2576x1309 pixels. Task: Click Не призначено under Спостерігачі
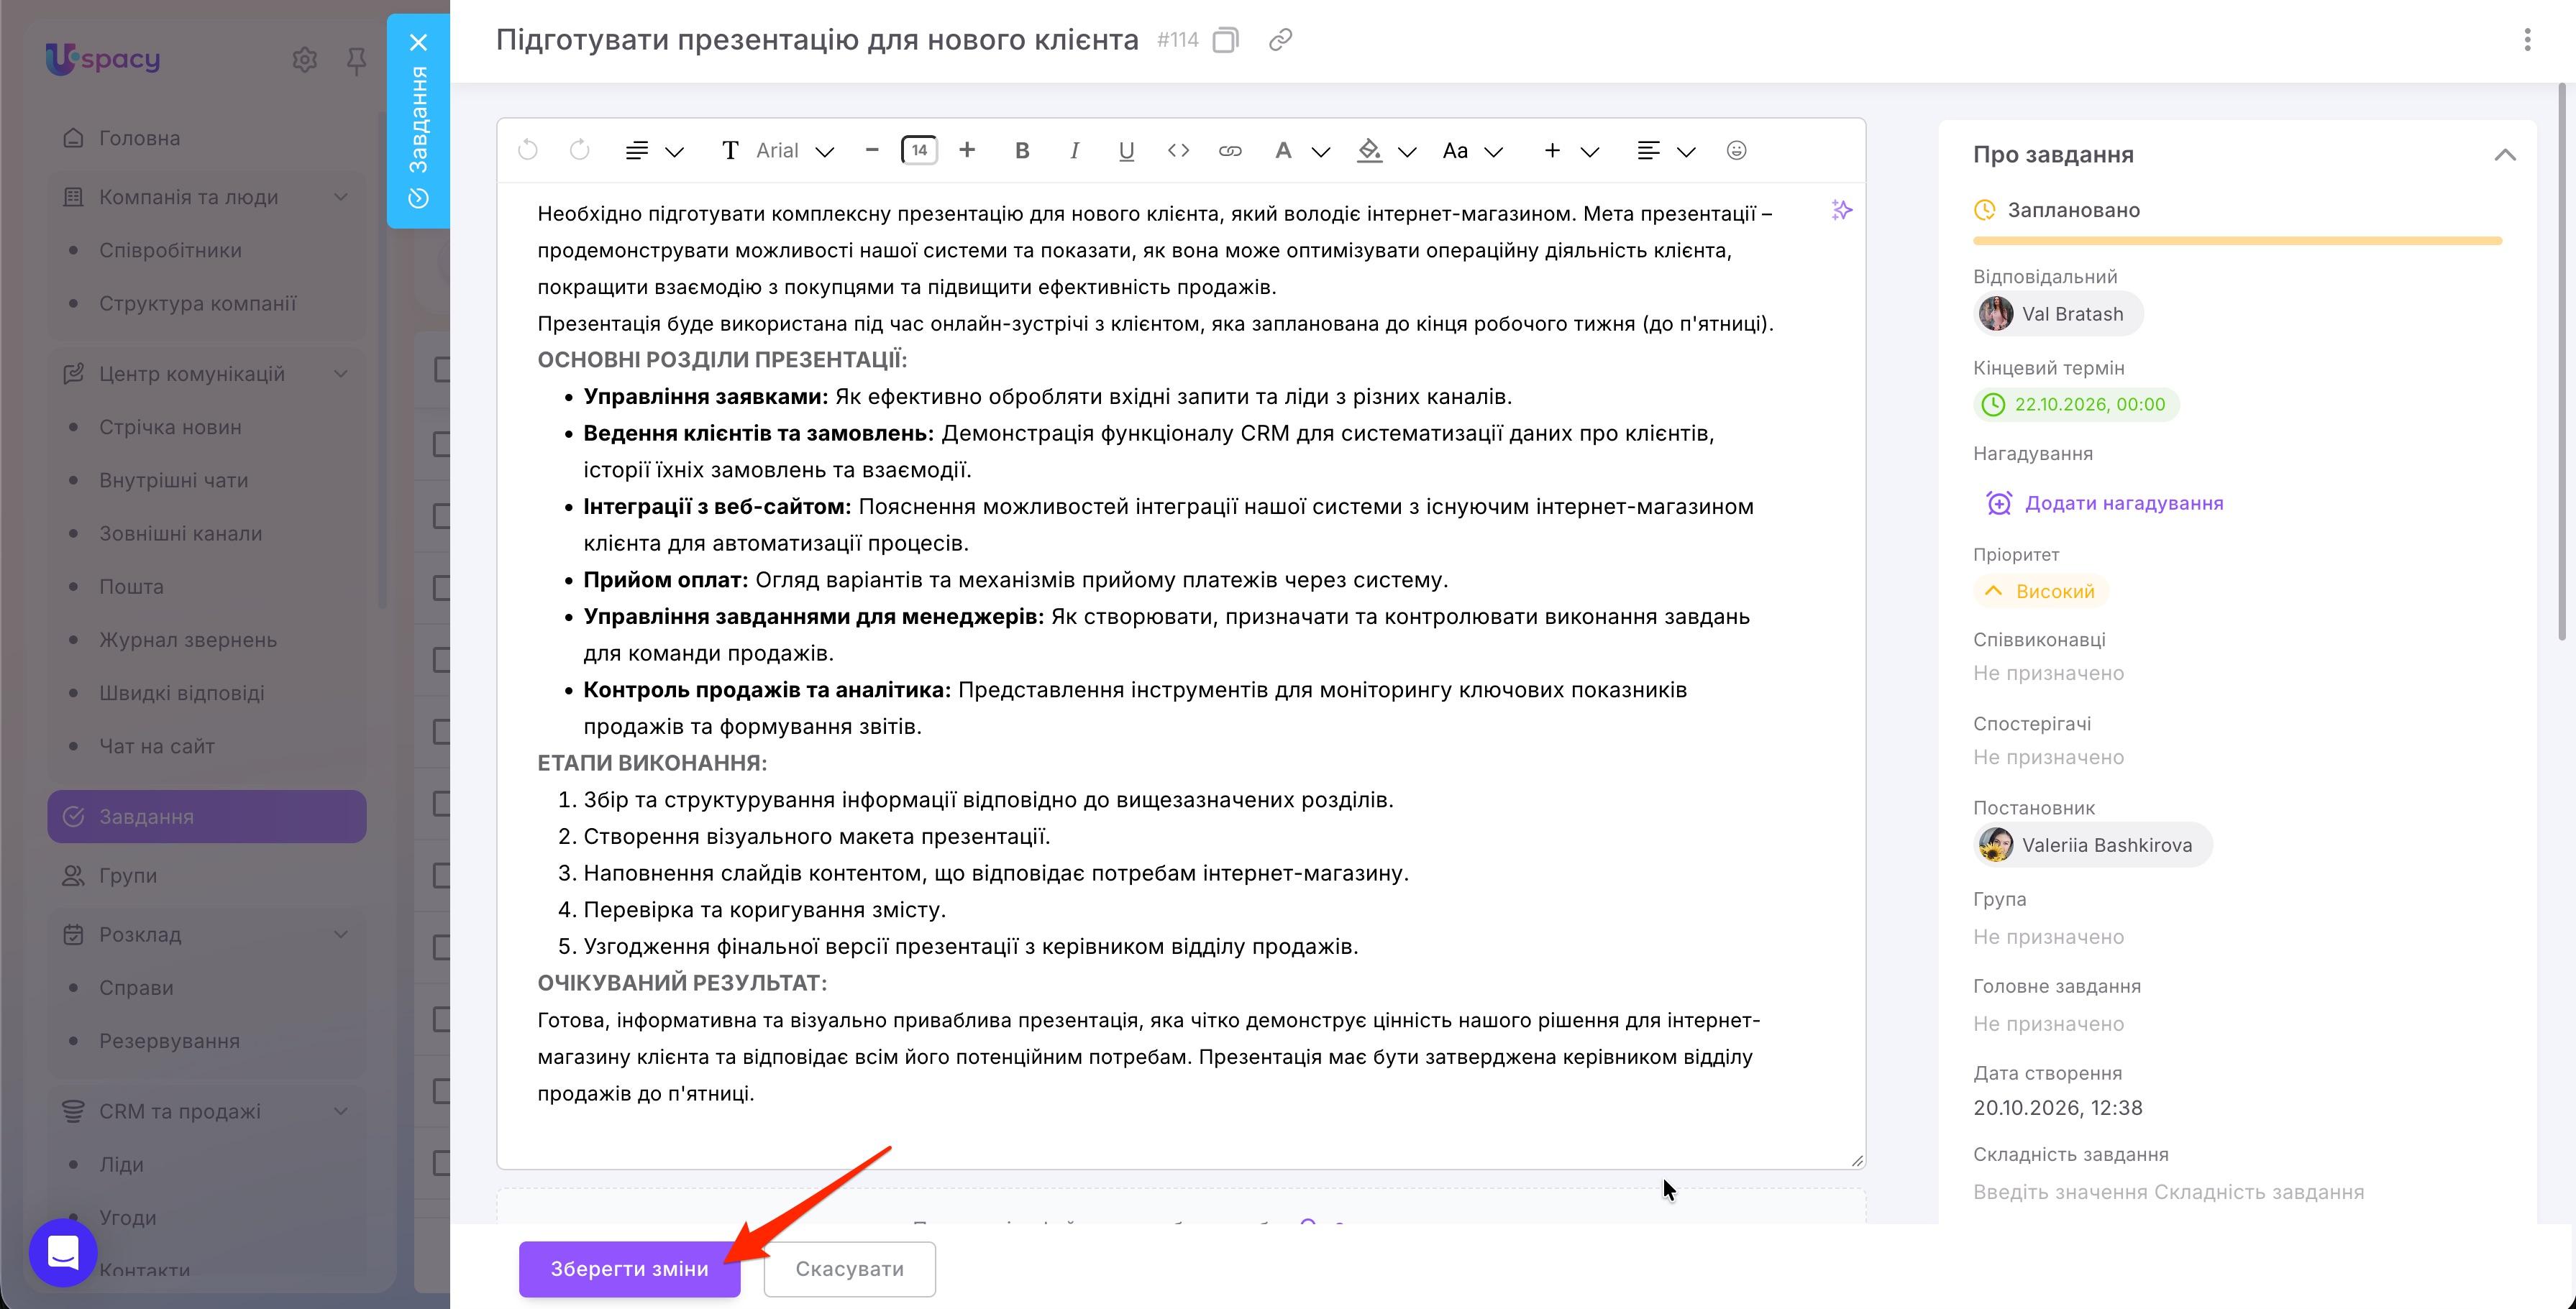click(2048, 756)
